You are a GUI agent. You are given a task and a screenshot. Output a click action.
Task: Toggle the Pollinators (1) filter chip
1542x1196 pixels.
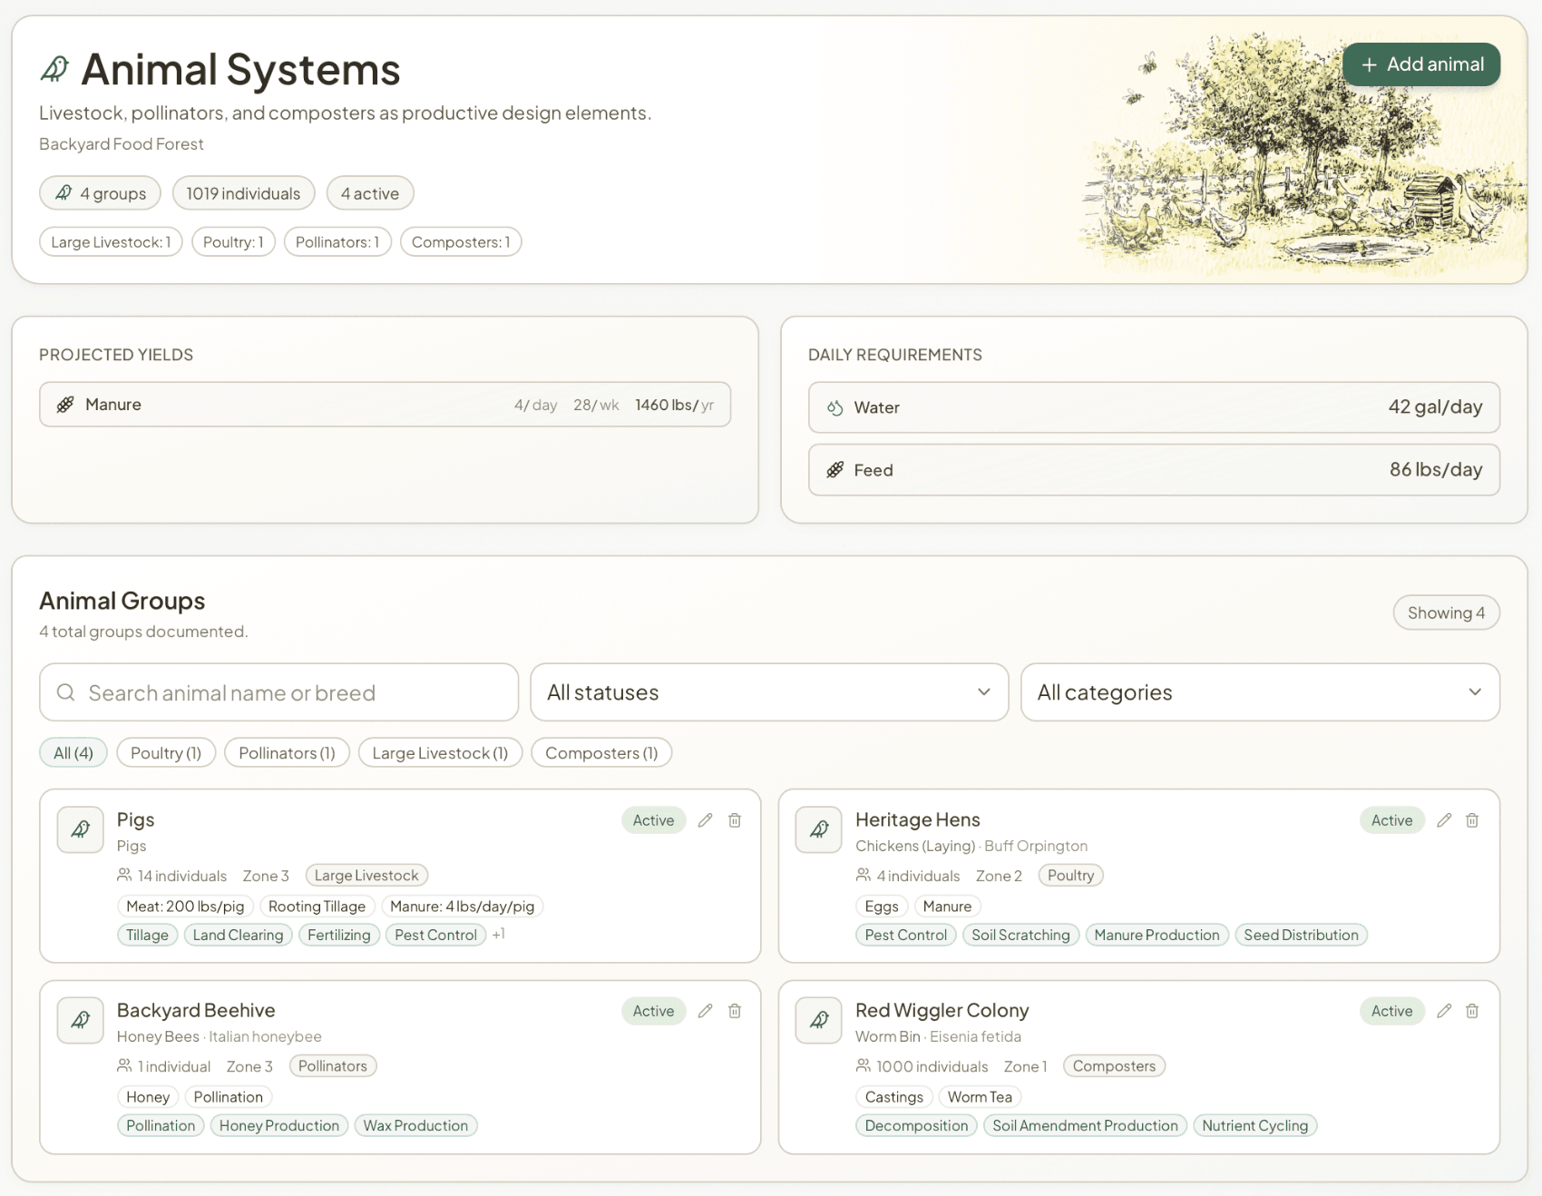(287, 752)
